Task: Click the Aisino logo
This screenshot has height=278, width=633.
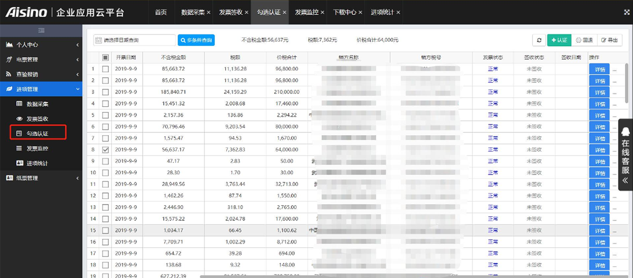Action: 27,12
